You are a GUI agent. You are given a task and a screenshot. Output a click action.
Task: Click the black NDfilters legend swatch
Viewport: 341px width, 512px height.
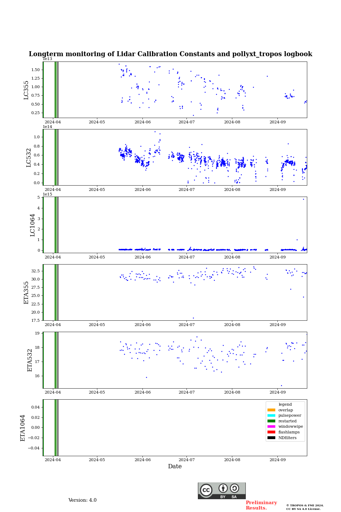(271, 438)
